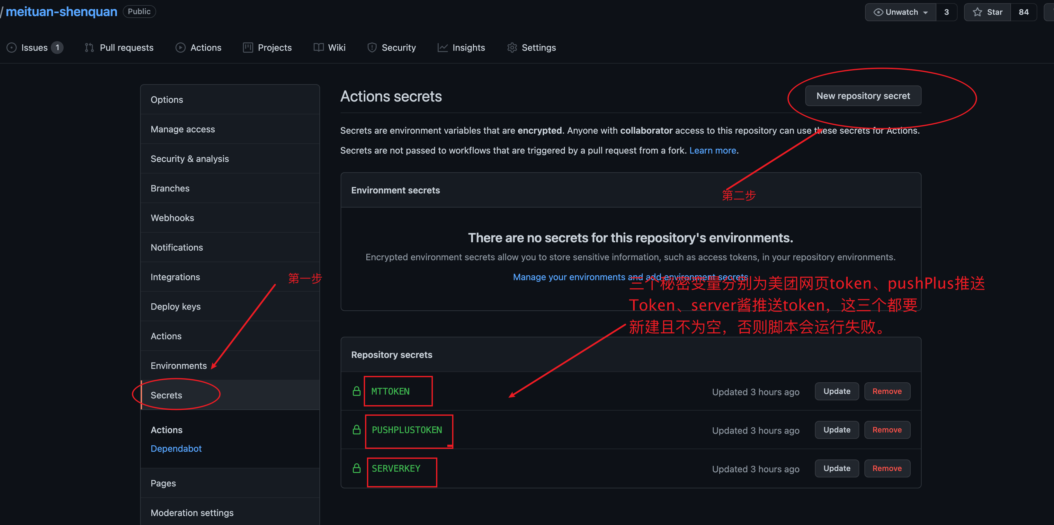Open the Projects tab
Image resolution: width=1054 pixels, height=525 pixels.
tap(267, 48)
